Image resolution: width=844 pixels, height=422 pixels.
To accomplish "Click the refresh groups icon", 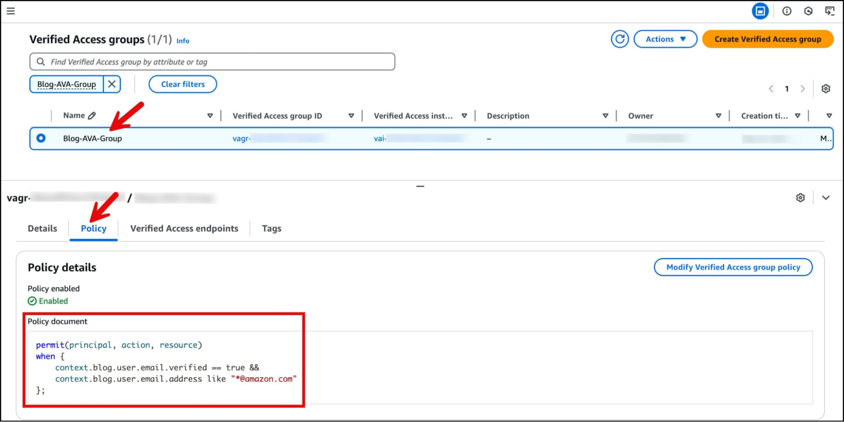I will [x=619, y=39].
